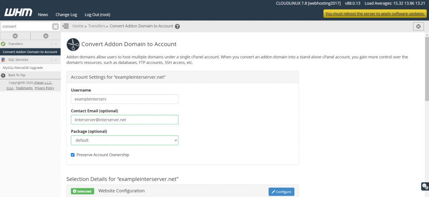Click the 'SQL Services' sidebar heading text
429x197 pixels.
click(x=18, y=60)
